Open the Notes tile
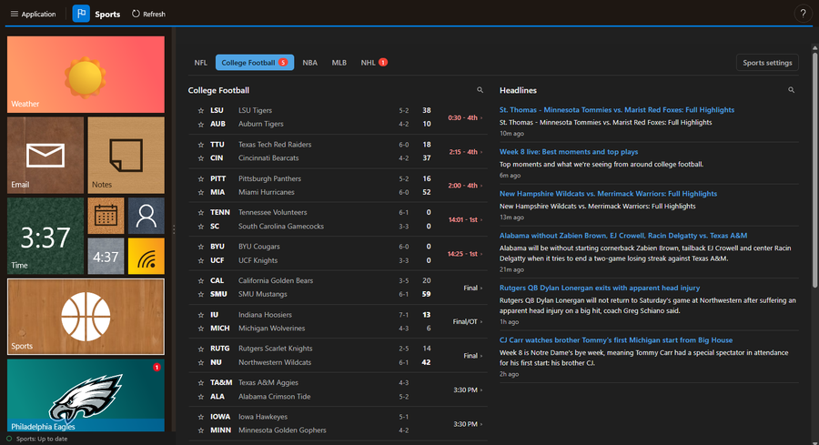 click(126, 155)
